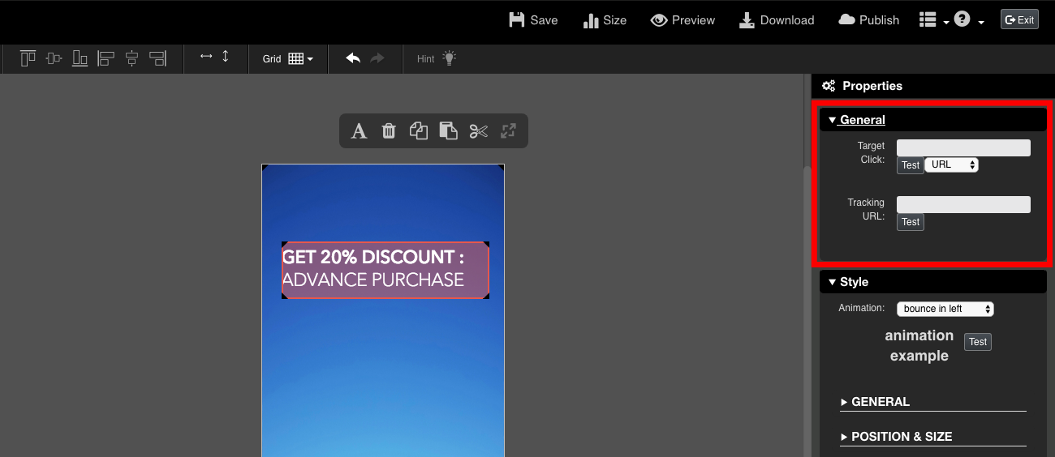1055x457 pixels.
Task: Undo the last action
Action: point(353,58)
